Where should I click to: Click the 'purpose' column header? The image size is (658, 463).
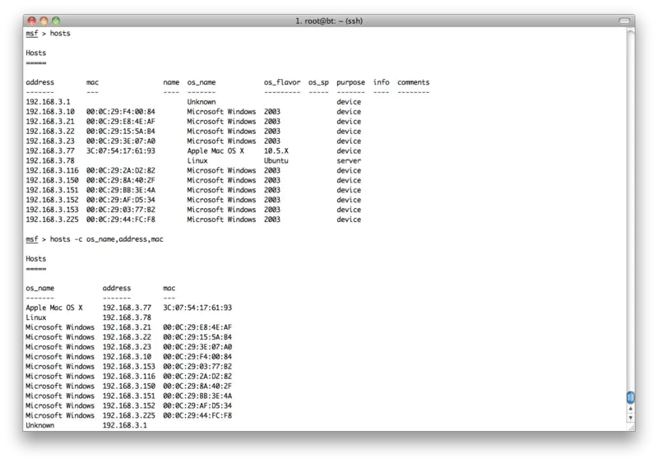click(351, 82)
